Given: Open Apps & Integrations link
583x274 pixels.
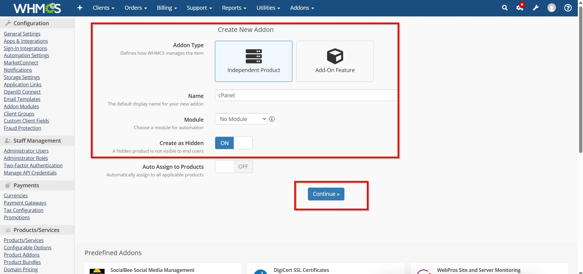Looking at the screenshot, I should (26, 41).
